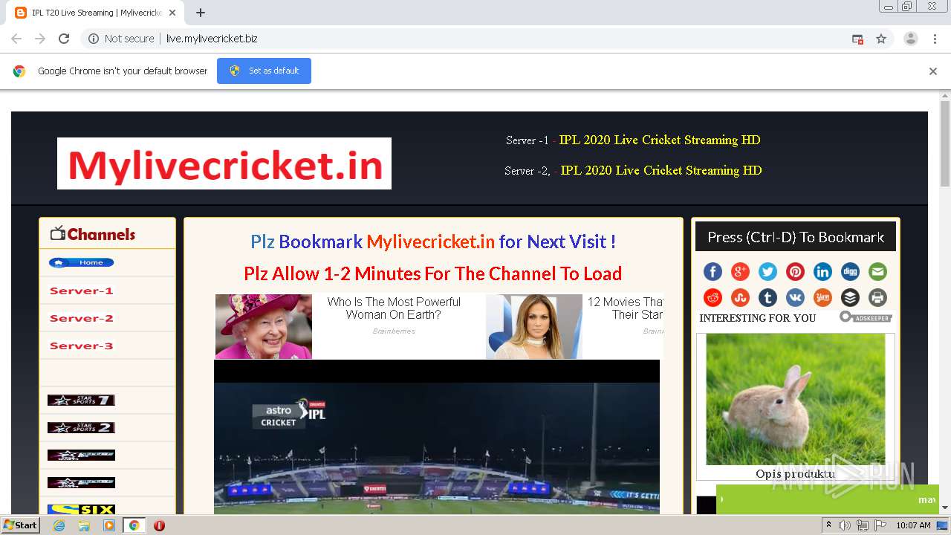Screen dimensions: 951x535
Task: Select Server-1 in Channels list
Action: tap(81, 291)
